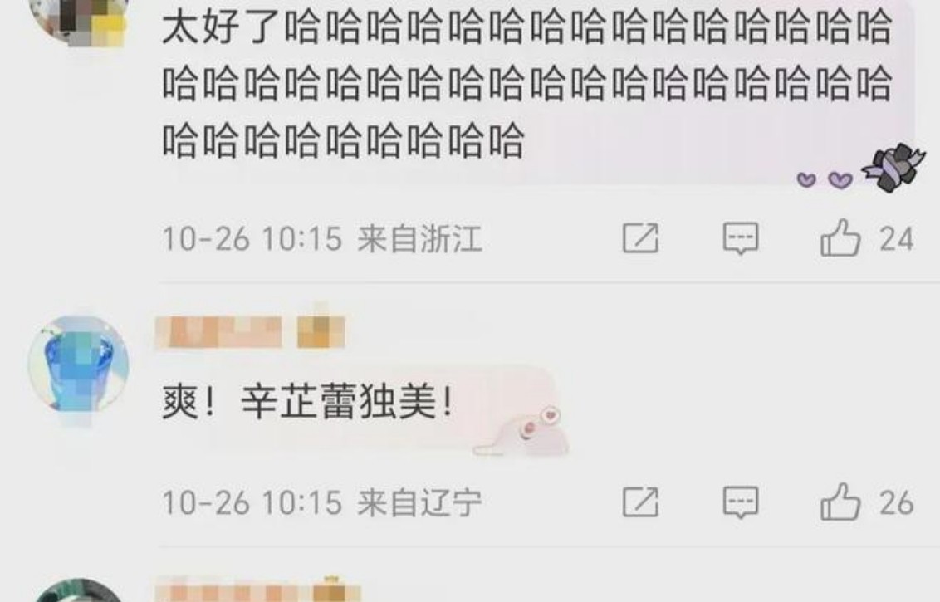Open replies icon on the 浙江 comment
The height and width of the screenshot is (602, 940).
coord(741,238)
